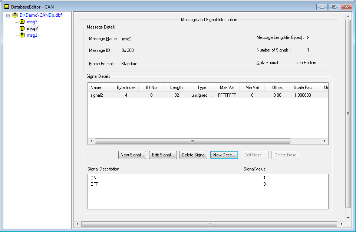Sort by the Name column header
The image size is (356, 232).
point(100,87)
